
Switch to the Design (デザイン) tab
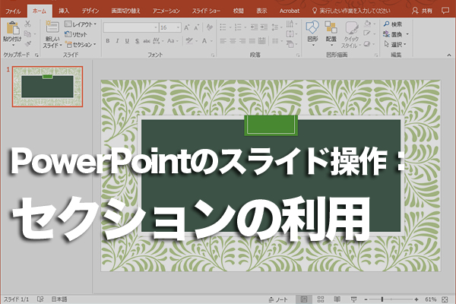pyautogui.click(x=90, y=11)
